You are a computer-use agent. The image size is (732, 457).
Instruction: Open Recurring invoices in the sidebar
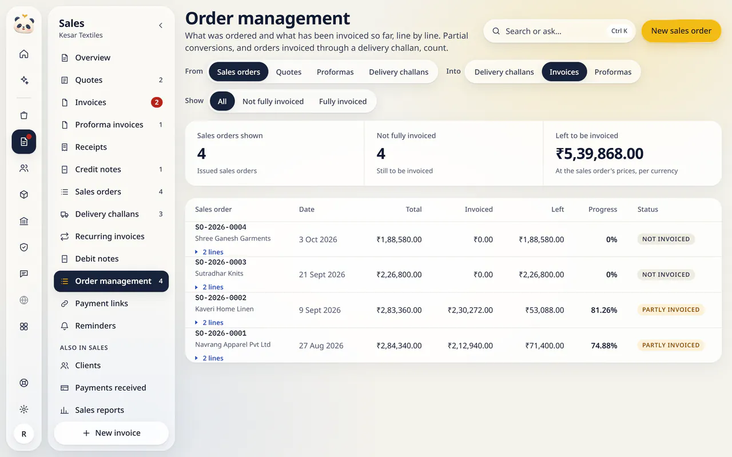pyautogui.click(x=112, y=236)
